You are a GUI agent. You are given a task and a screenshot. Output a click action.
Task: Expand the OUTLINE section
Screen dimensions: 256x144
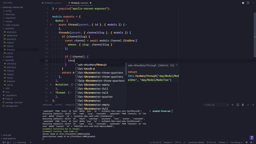pos(7,135)
